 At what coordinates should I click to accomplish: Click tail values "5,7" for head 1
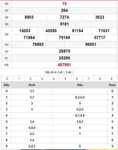[x=32, y=97]
